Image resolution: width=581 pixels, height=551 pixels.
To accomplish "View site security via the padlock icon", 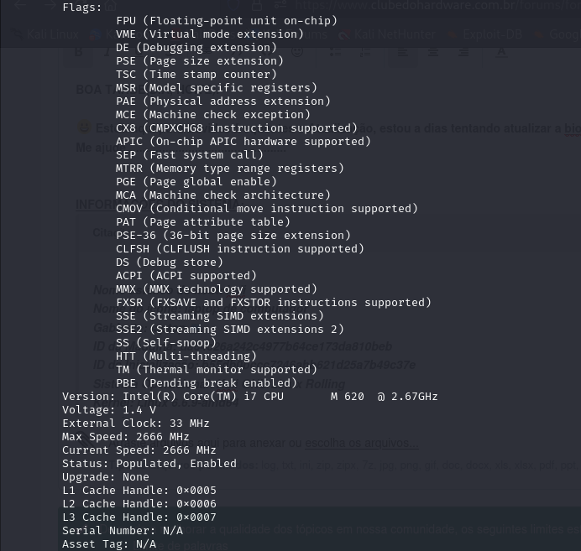I will pos(257,5).
